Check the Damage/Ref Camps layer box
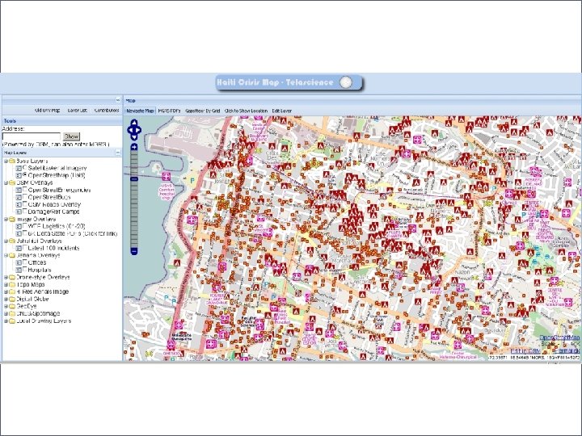Viewport: 582px width, 436px height. point(25,211)
